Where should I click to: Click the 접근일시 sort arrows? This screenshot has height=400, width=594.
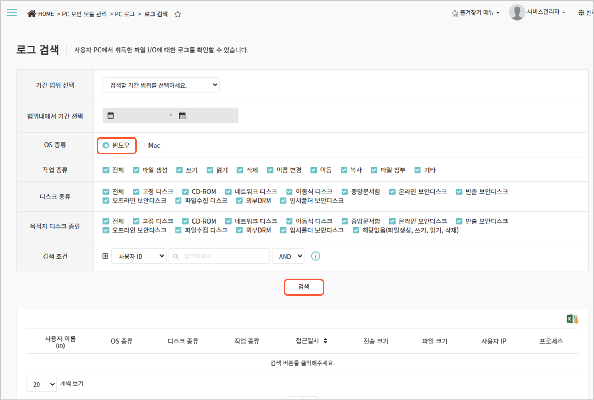[x=325, y=341]
